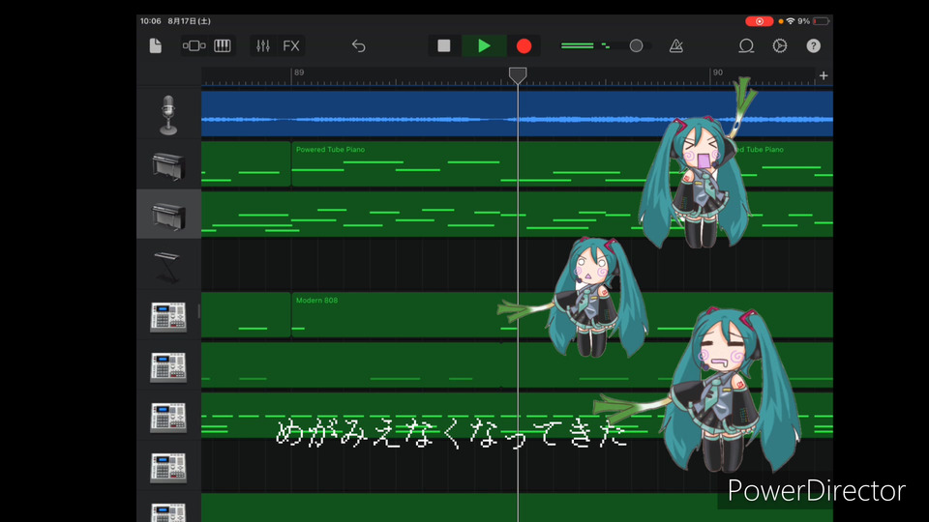Open My Songs document browser
929x522 pixels.
(x=155, y=45)
